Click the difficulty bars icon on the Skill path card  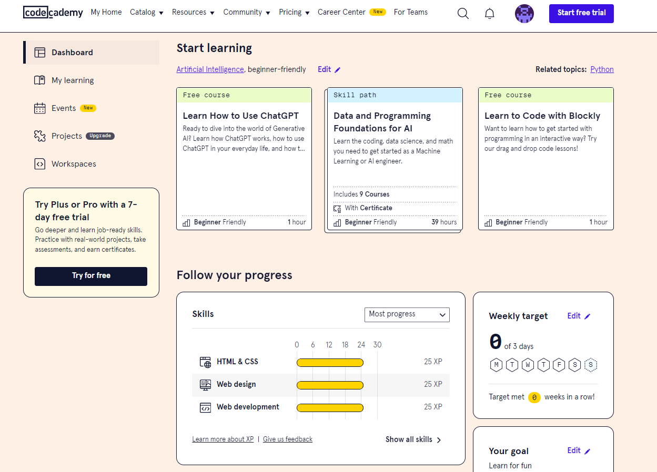[x=337, y=222]
